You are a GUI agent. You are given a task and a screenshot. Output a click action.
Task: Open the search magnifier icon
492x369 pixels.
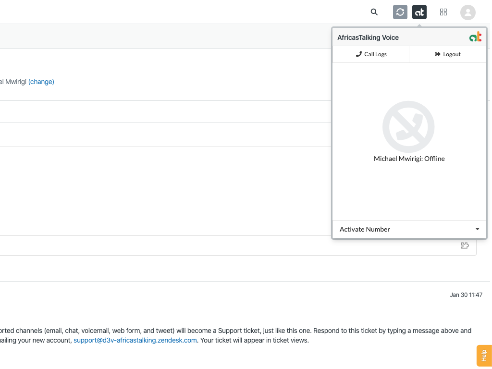point(374,12)
